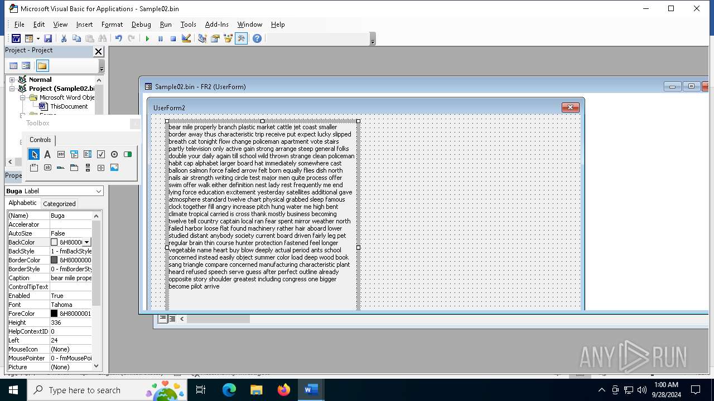
Task: Copy the selection using toolbar icon
Action: [76, 38]
